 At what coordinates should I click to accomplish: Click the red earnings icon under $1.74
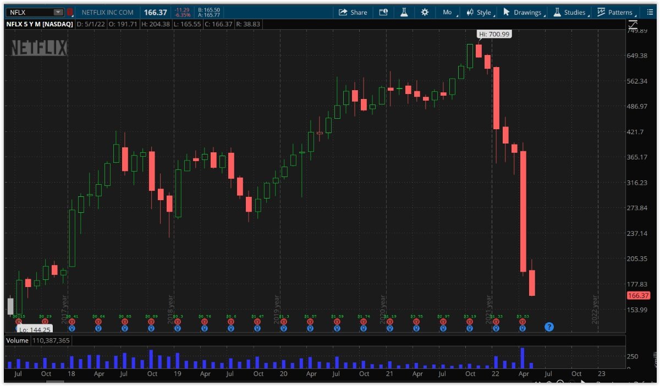pyautogui.click(x=364, y=322)
